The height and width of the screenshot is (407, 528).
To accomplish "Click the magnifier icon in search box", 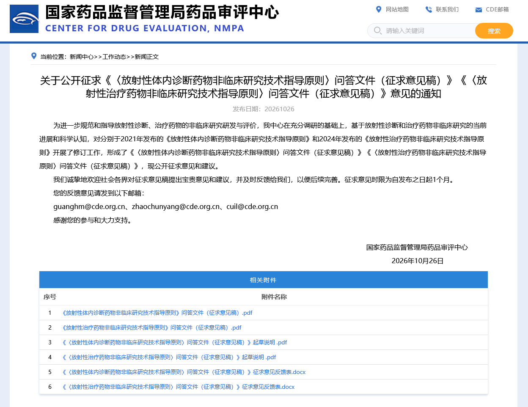I will (378, 30).
